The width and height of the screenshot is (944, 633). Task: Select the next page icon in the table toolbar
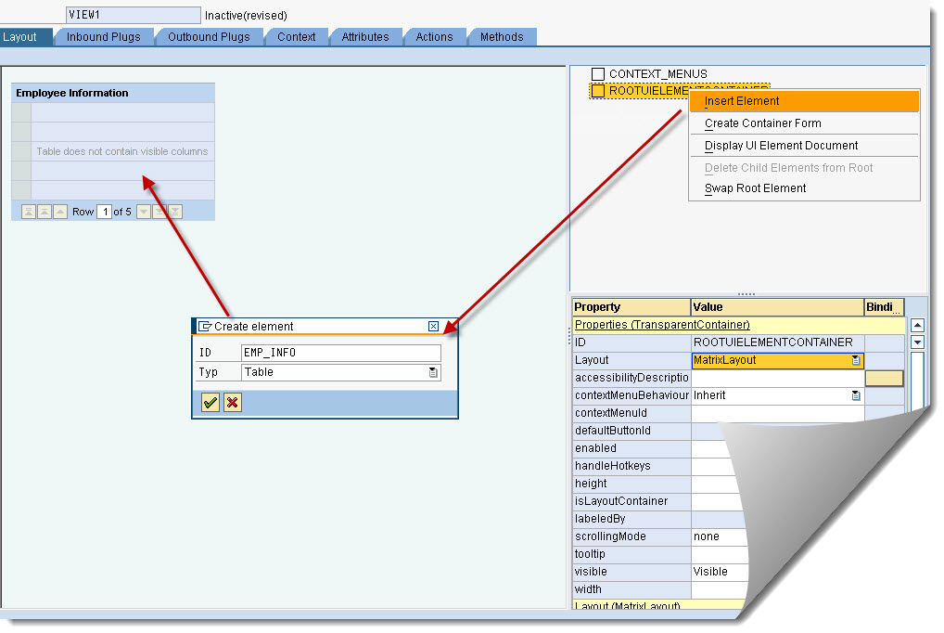pos(159,212)
